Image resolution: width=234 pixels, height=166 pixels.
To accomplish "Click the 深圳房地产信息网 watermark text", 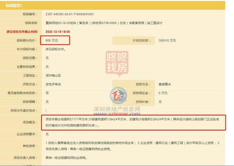I will click(x=117, y=109).
